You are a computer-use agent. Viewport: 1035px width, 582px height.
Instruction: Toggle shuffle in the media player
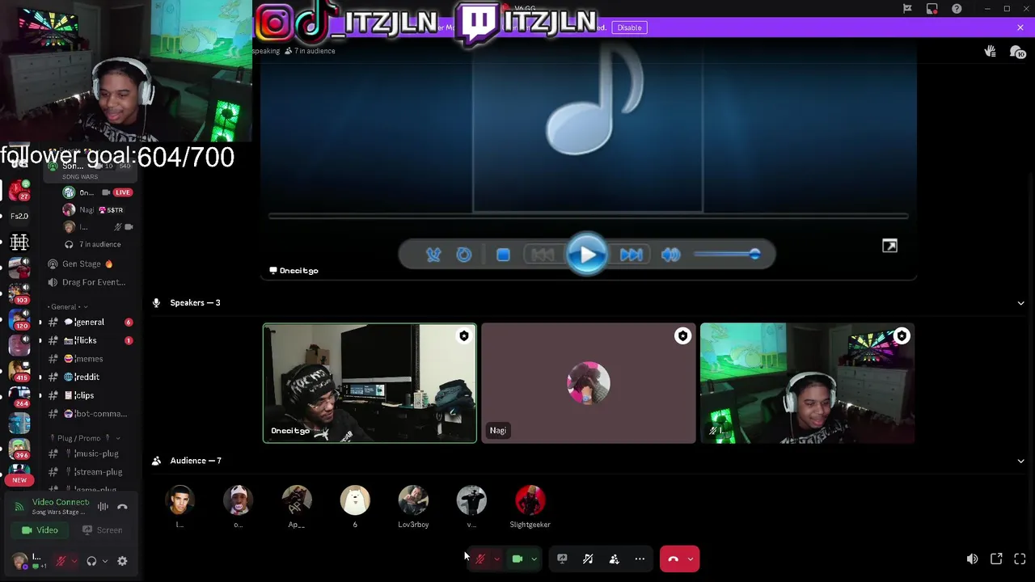(433, 255)
